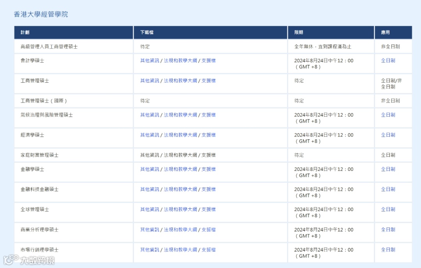Select 高級管理人員工商管理碩士 program name
Image resolution: width=421 pixels, height=268 pixels.
49,47
